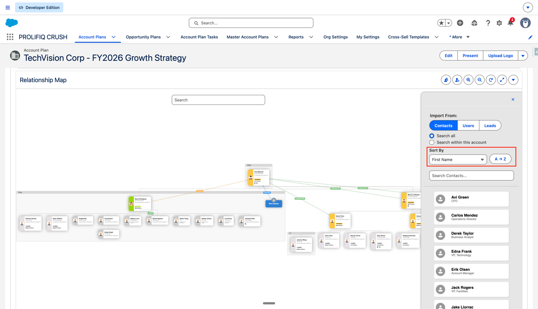Open the Account Plan Tasks tab

pos(199,37)
